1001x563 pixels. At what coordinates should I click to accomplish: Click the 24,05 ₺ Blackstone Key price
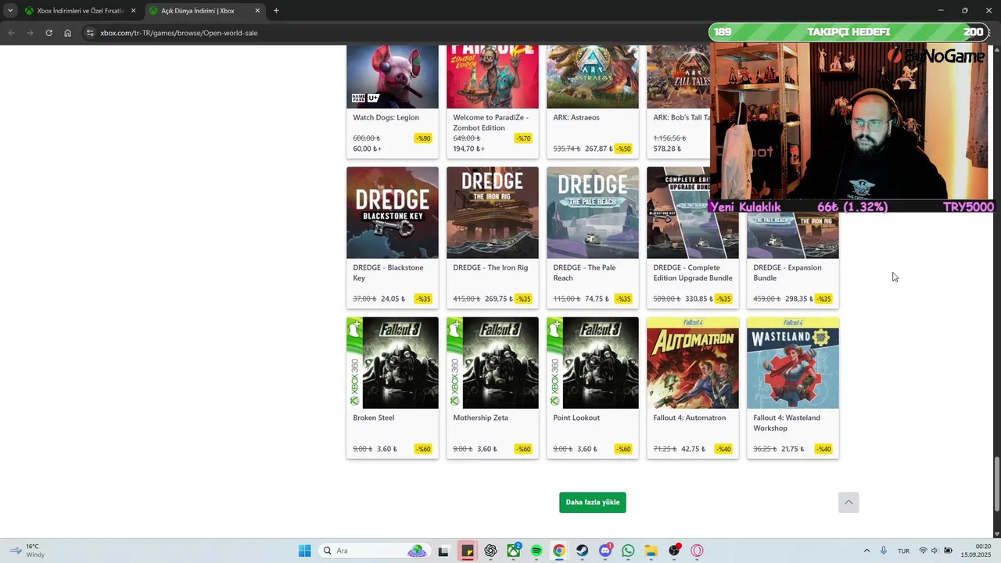[x=393, y=299]
